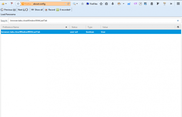182x117 pixels.
Task: Click the coffee cup toolbar icon
Action: [x=119, y=4]
